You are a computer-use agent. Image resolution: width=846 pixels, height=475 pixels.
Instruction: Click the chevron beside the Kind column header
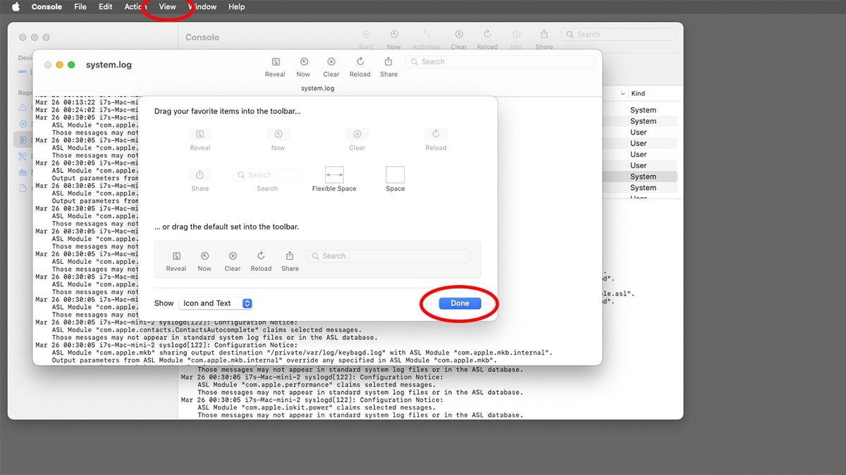[623, 94]
